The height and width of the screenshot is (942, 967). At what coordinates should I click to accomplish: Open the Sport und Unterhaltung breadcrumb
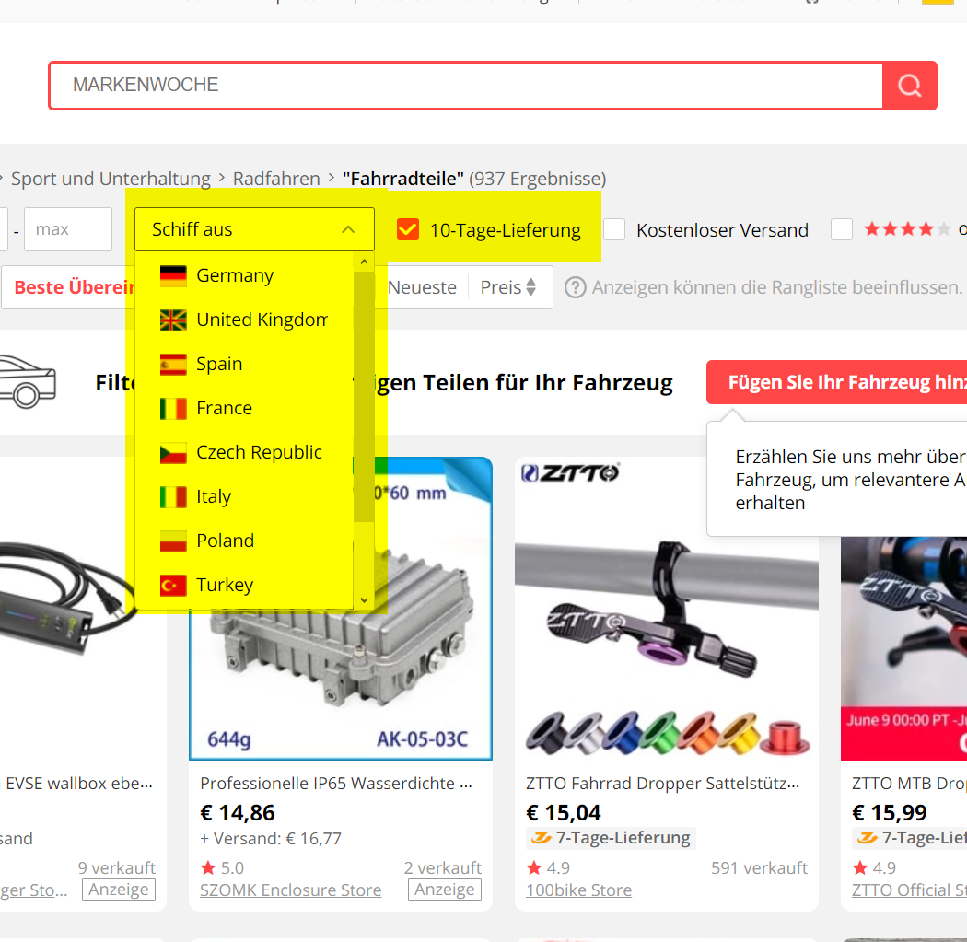click(111, 179)
